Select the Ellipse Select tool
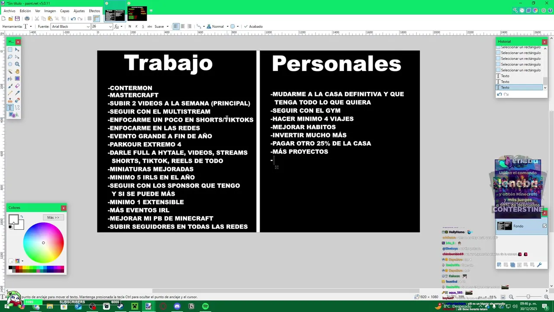This screenshot has width=554, height=312. (10, 64)
